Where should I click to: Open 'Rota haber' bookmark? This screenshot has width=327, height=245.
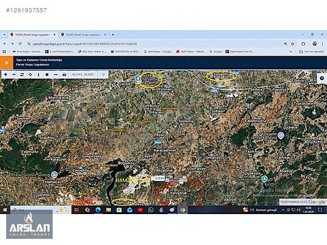27,51
